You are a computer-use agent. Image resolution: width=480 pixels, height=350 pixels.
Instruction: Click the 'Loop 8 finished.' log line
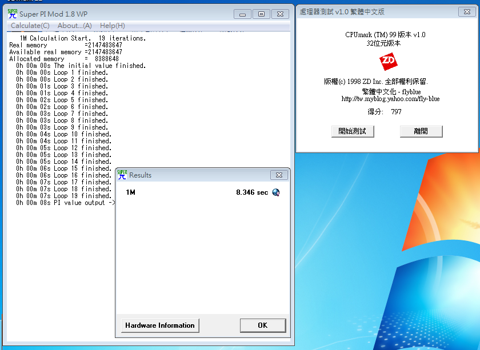click(62, 120)
